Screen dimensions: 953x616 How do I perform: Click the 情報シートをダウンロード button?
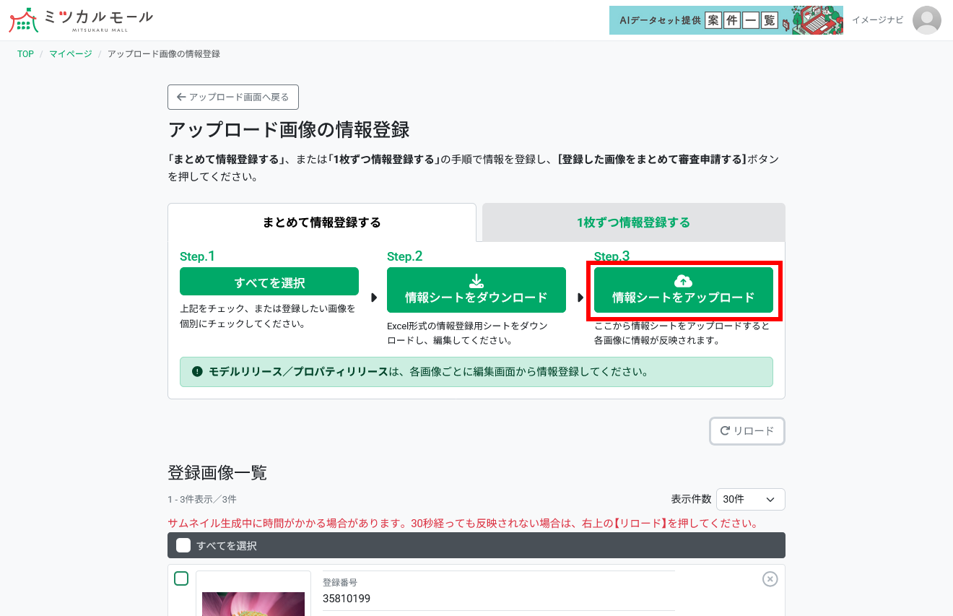[x=476, y=290]
